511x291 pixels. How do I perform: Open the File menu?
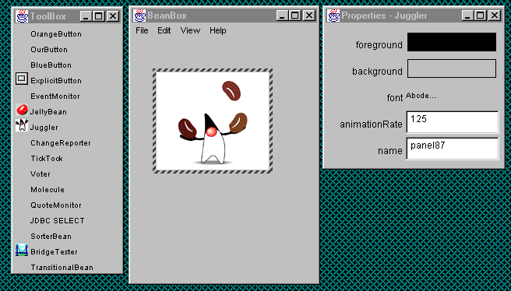point(142,30)
